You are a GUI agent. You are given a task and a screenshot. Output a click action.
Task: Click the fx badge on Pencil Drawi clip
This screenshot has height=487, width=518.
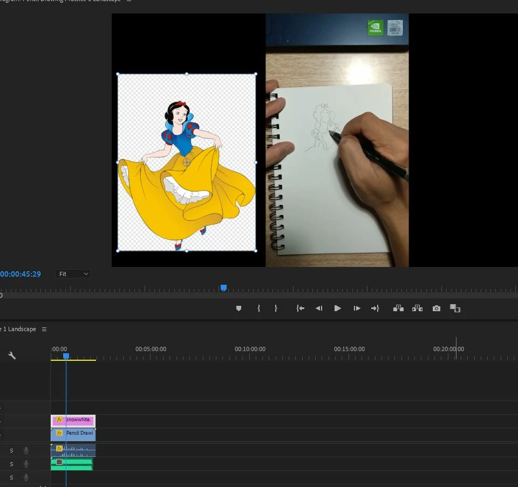pyautogui.click(x=59, y=433)
